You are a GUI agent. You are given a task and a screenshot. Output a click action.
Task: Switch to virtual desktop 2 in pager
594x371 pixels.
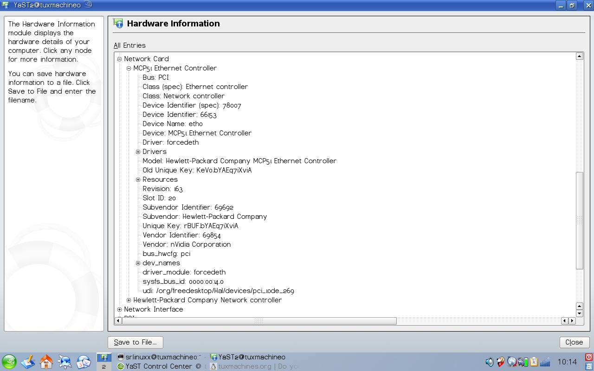[x=104, y=366]
